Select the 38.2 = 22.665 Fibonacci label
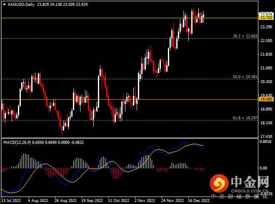This screenshot has width=275, height=204. (x=245, y=36)
